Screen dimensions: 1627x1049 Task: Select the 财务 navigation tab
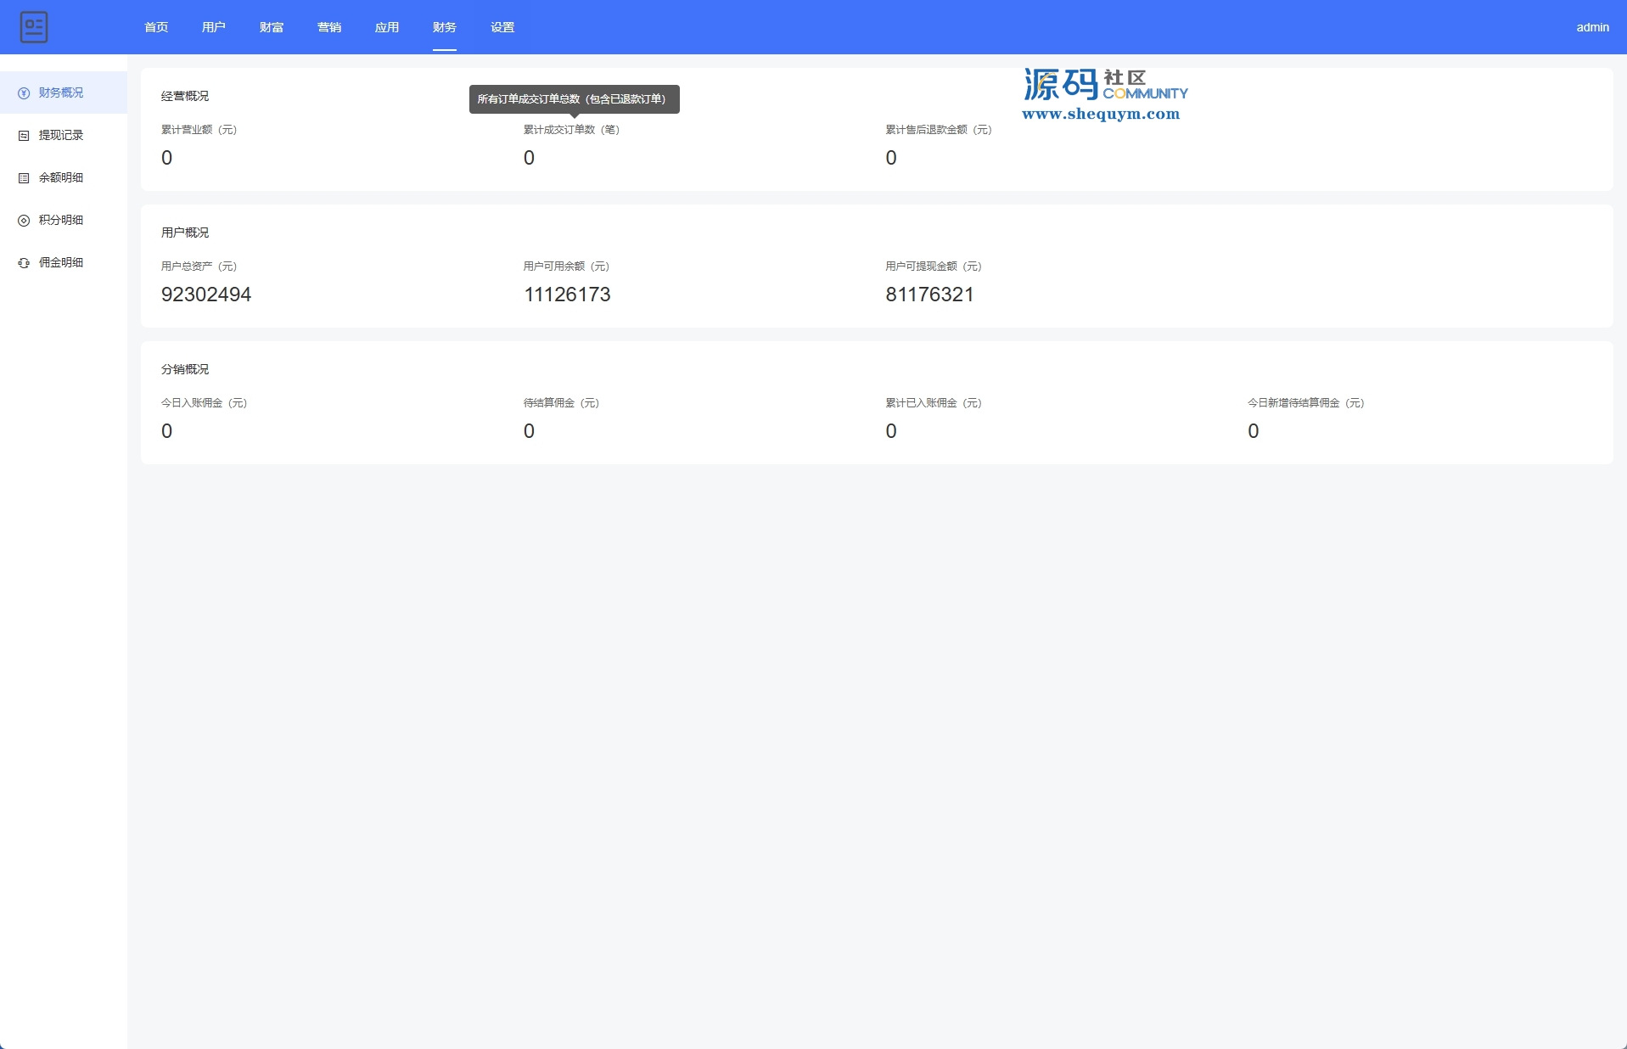pyautogui.click(x=445, y=27)
